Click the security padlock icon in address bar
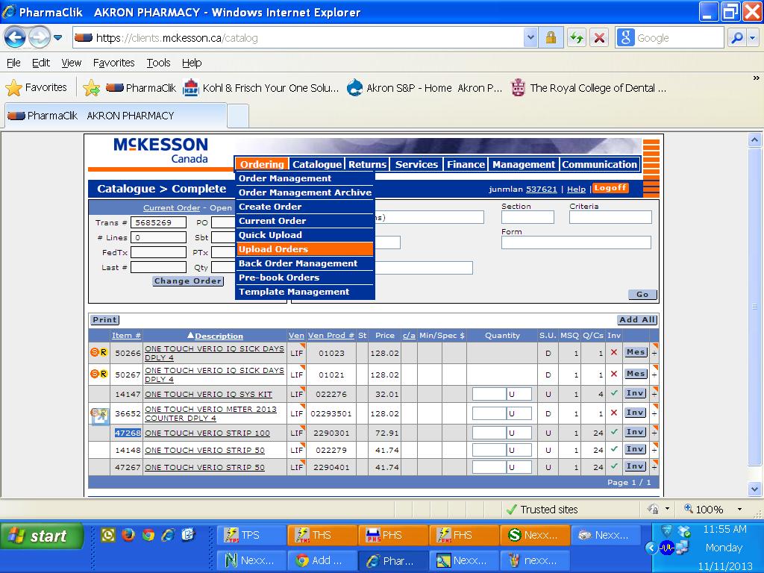764x573 pixels. click(551, 37)
